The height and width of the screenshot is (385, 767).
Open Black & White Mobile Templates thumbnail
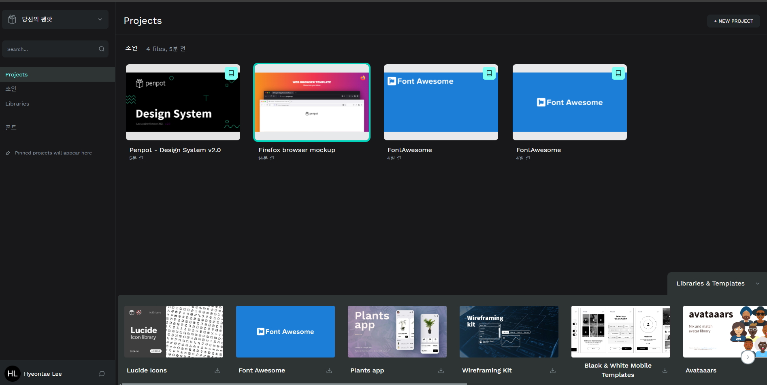[x=621, y=332]
